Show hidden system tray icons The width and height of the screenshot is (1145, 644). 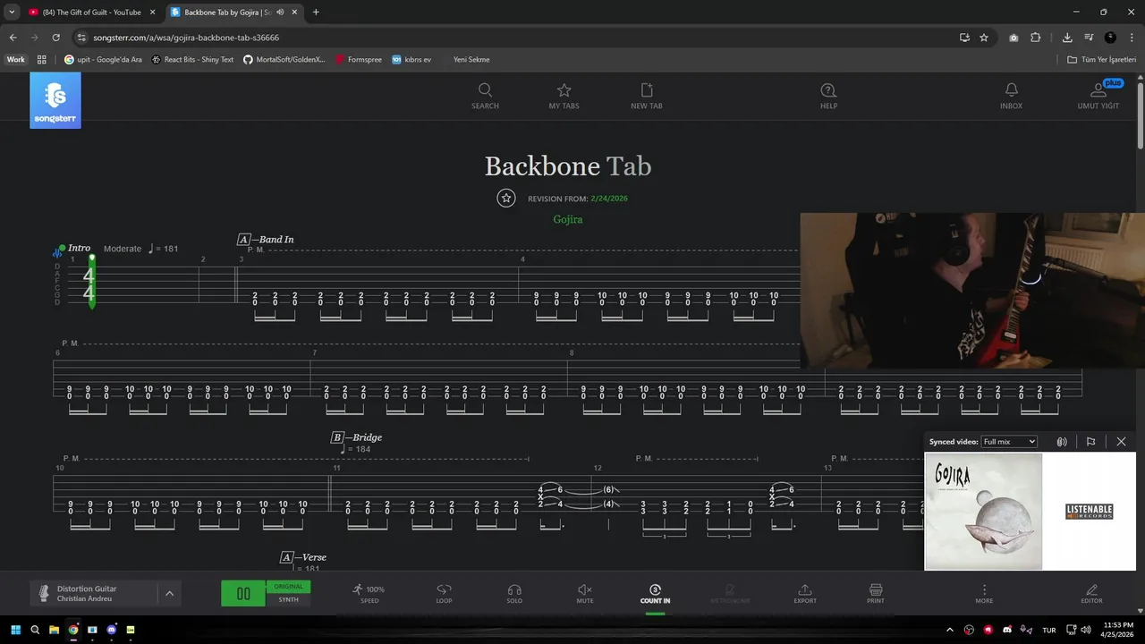coord(952,630)
